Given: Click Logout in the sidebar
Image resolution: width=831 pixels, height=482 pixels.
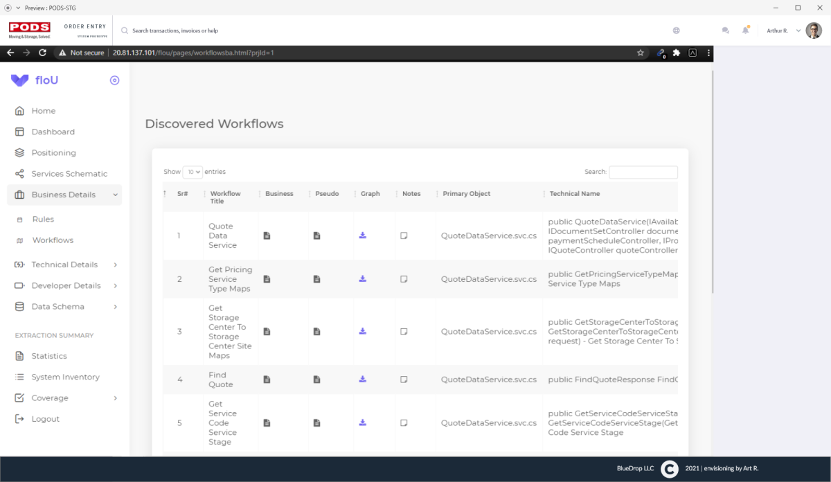Looking at the screenshot, I should [46, 419].
